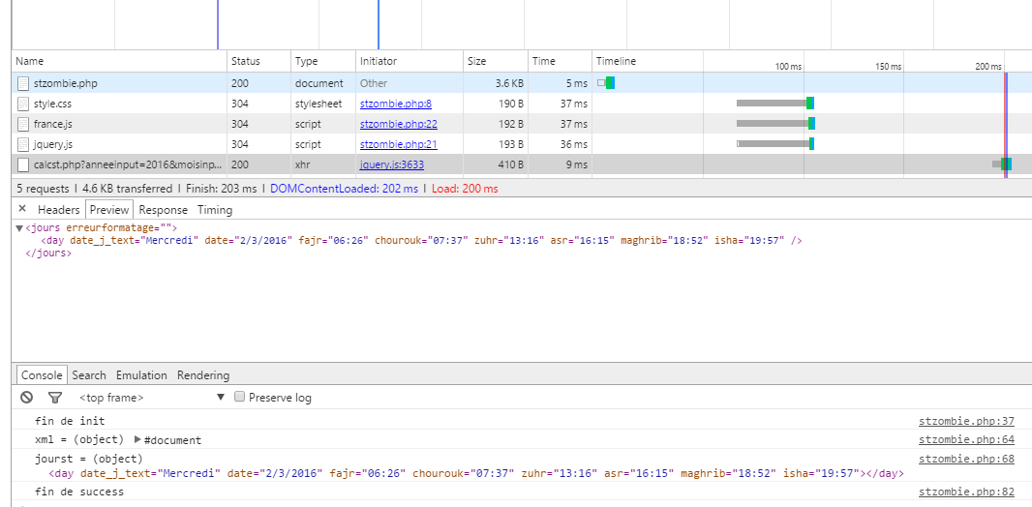Viewport: 1032px width, 507px height.
Task: Click the file icon next to jquery.js
Action: (23, 144)
